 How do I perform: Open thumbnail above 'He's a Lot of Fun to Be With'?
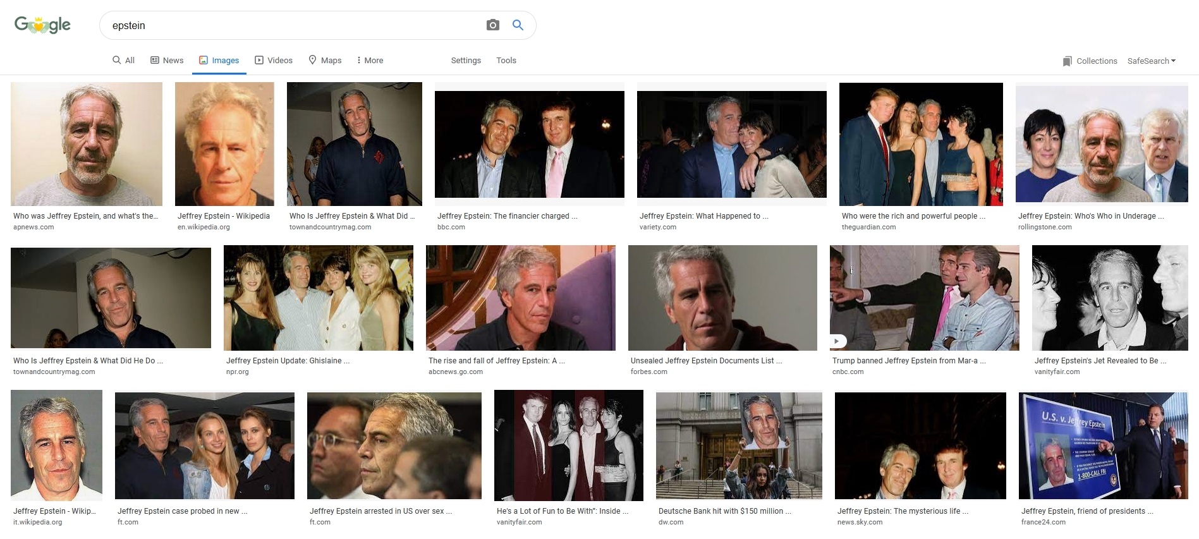(569, 445)
